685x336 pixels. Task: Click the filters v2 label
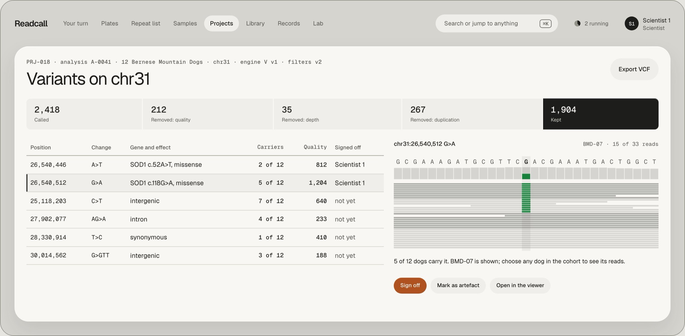304,62
